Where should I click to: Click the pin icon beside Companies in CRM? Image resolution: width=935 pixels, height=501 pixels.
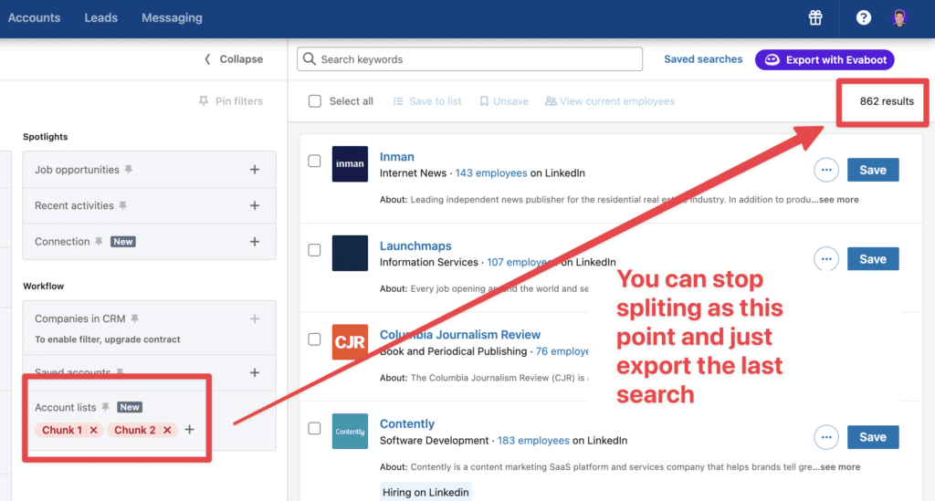[135, 318]
